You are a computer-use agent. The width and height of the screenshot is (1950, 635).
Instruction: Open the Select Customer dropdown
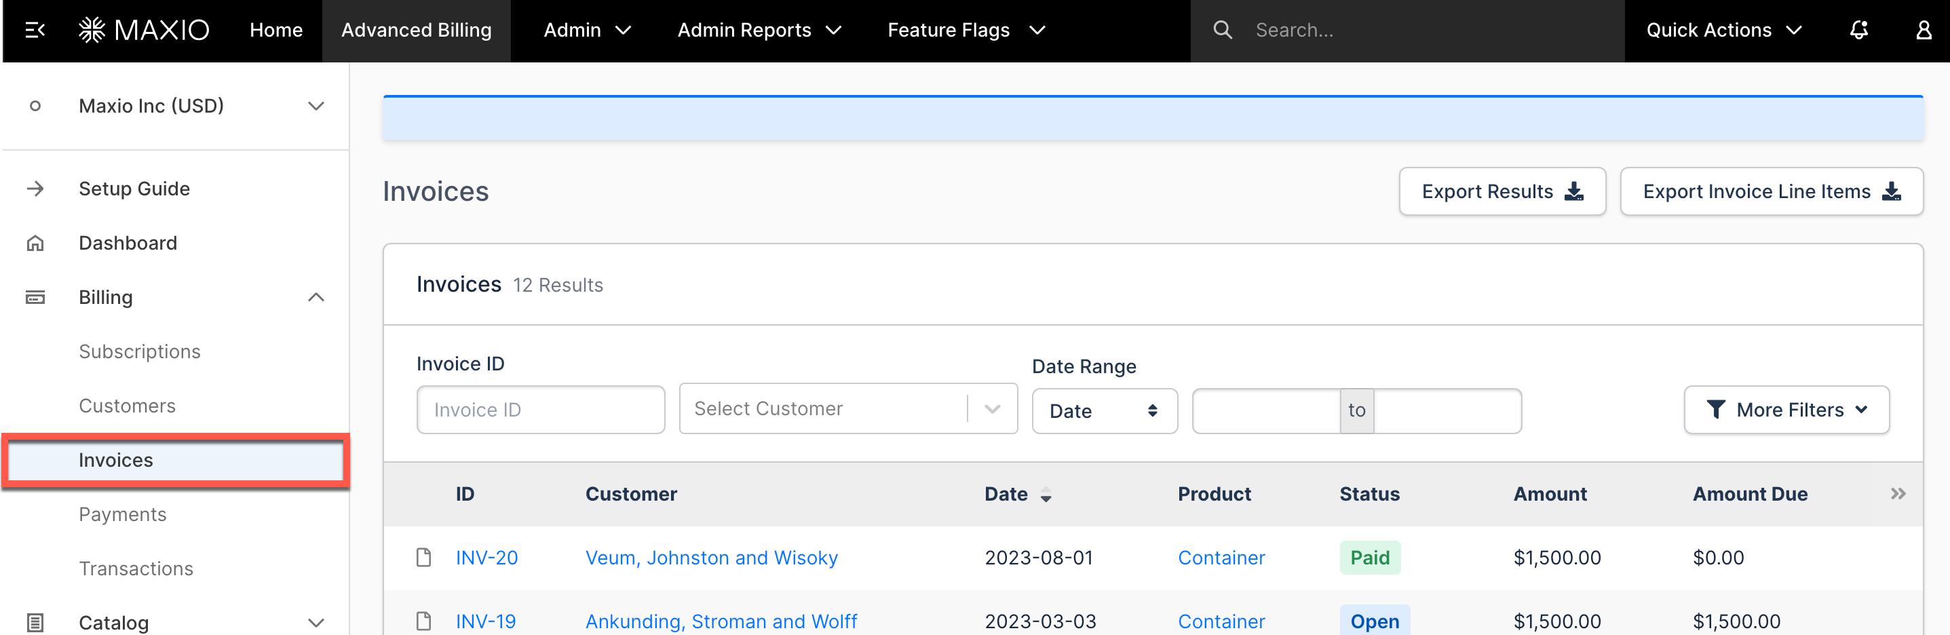847,408
